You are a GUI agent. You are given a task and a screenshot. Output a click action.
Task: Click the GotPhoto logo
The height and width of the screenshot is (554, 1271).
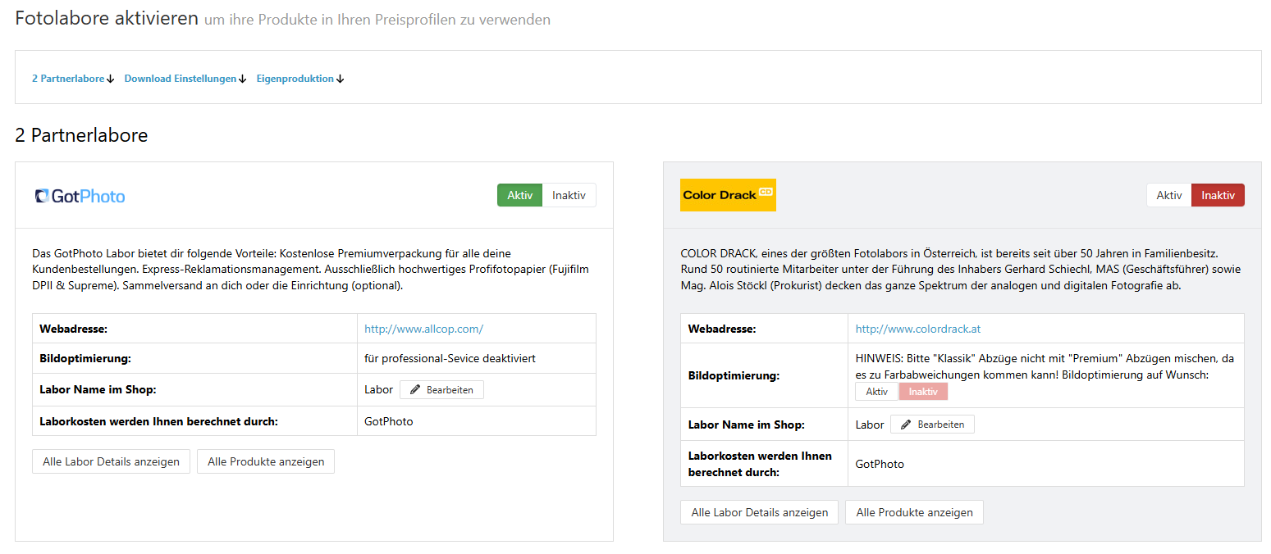pyautogui.click(x=80, y=196)
